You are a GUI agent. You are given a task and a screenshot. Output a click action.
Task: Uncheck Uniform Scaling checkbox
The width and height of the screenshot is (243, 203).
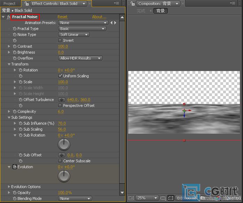pos(60,76)
